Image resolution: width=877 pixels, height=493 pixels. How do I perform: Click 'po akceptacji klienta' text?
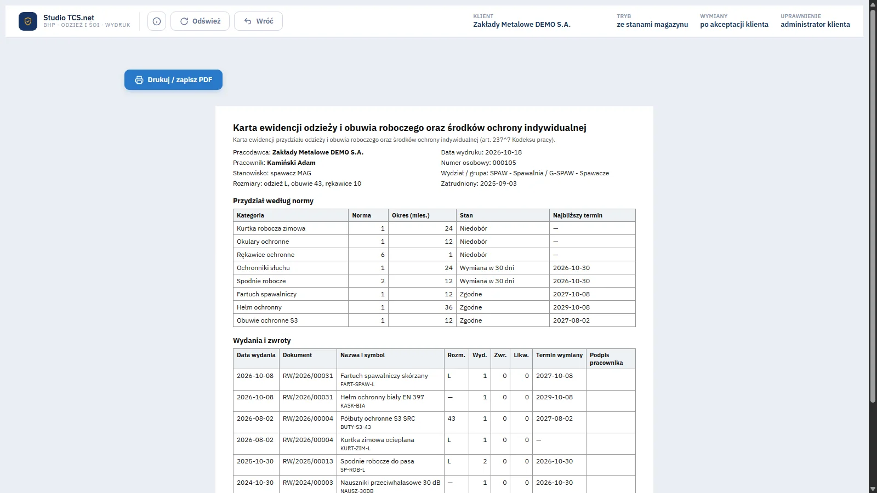pos(734,25)
